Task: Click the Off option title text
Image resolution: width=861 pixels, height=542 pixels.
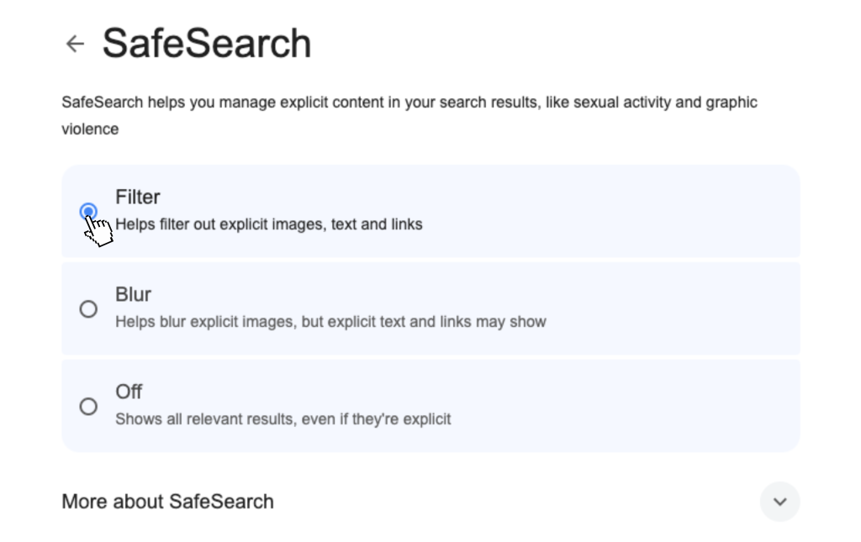Action: coord(129,392)
